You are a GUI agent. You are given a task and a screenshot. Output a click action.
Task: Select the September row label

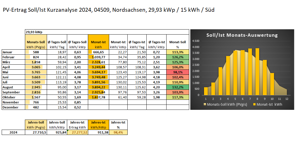coord(13,92)
